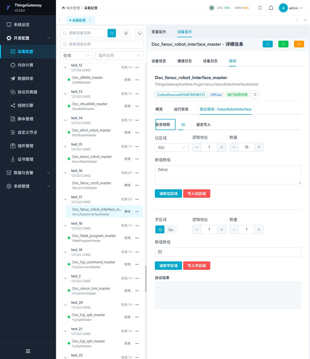Open more options for Doc_fuji_spb_master
This screenshot has width=310, height=359.
click(x=137, y=317)
